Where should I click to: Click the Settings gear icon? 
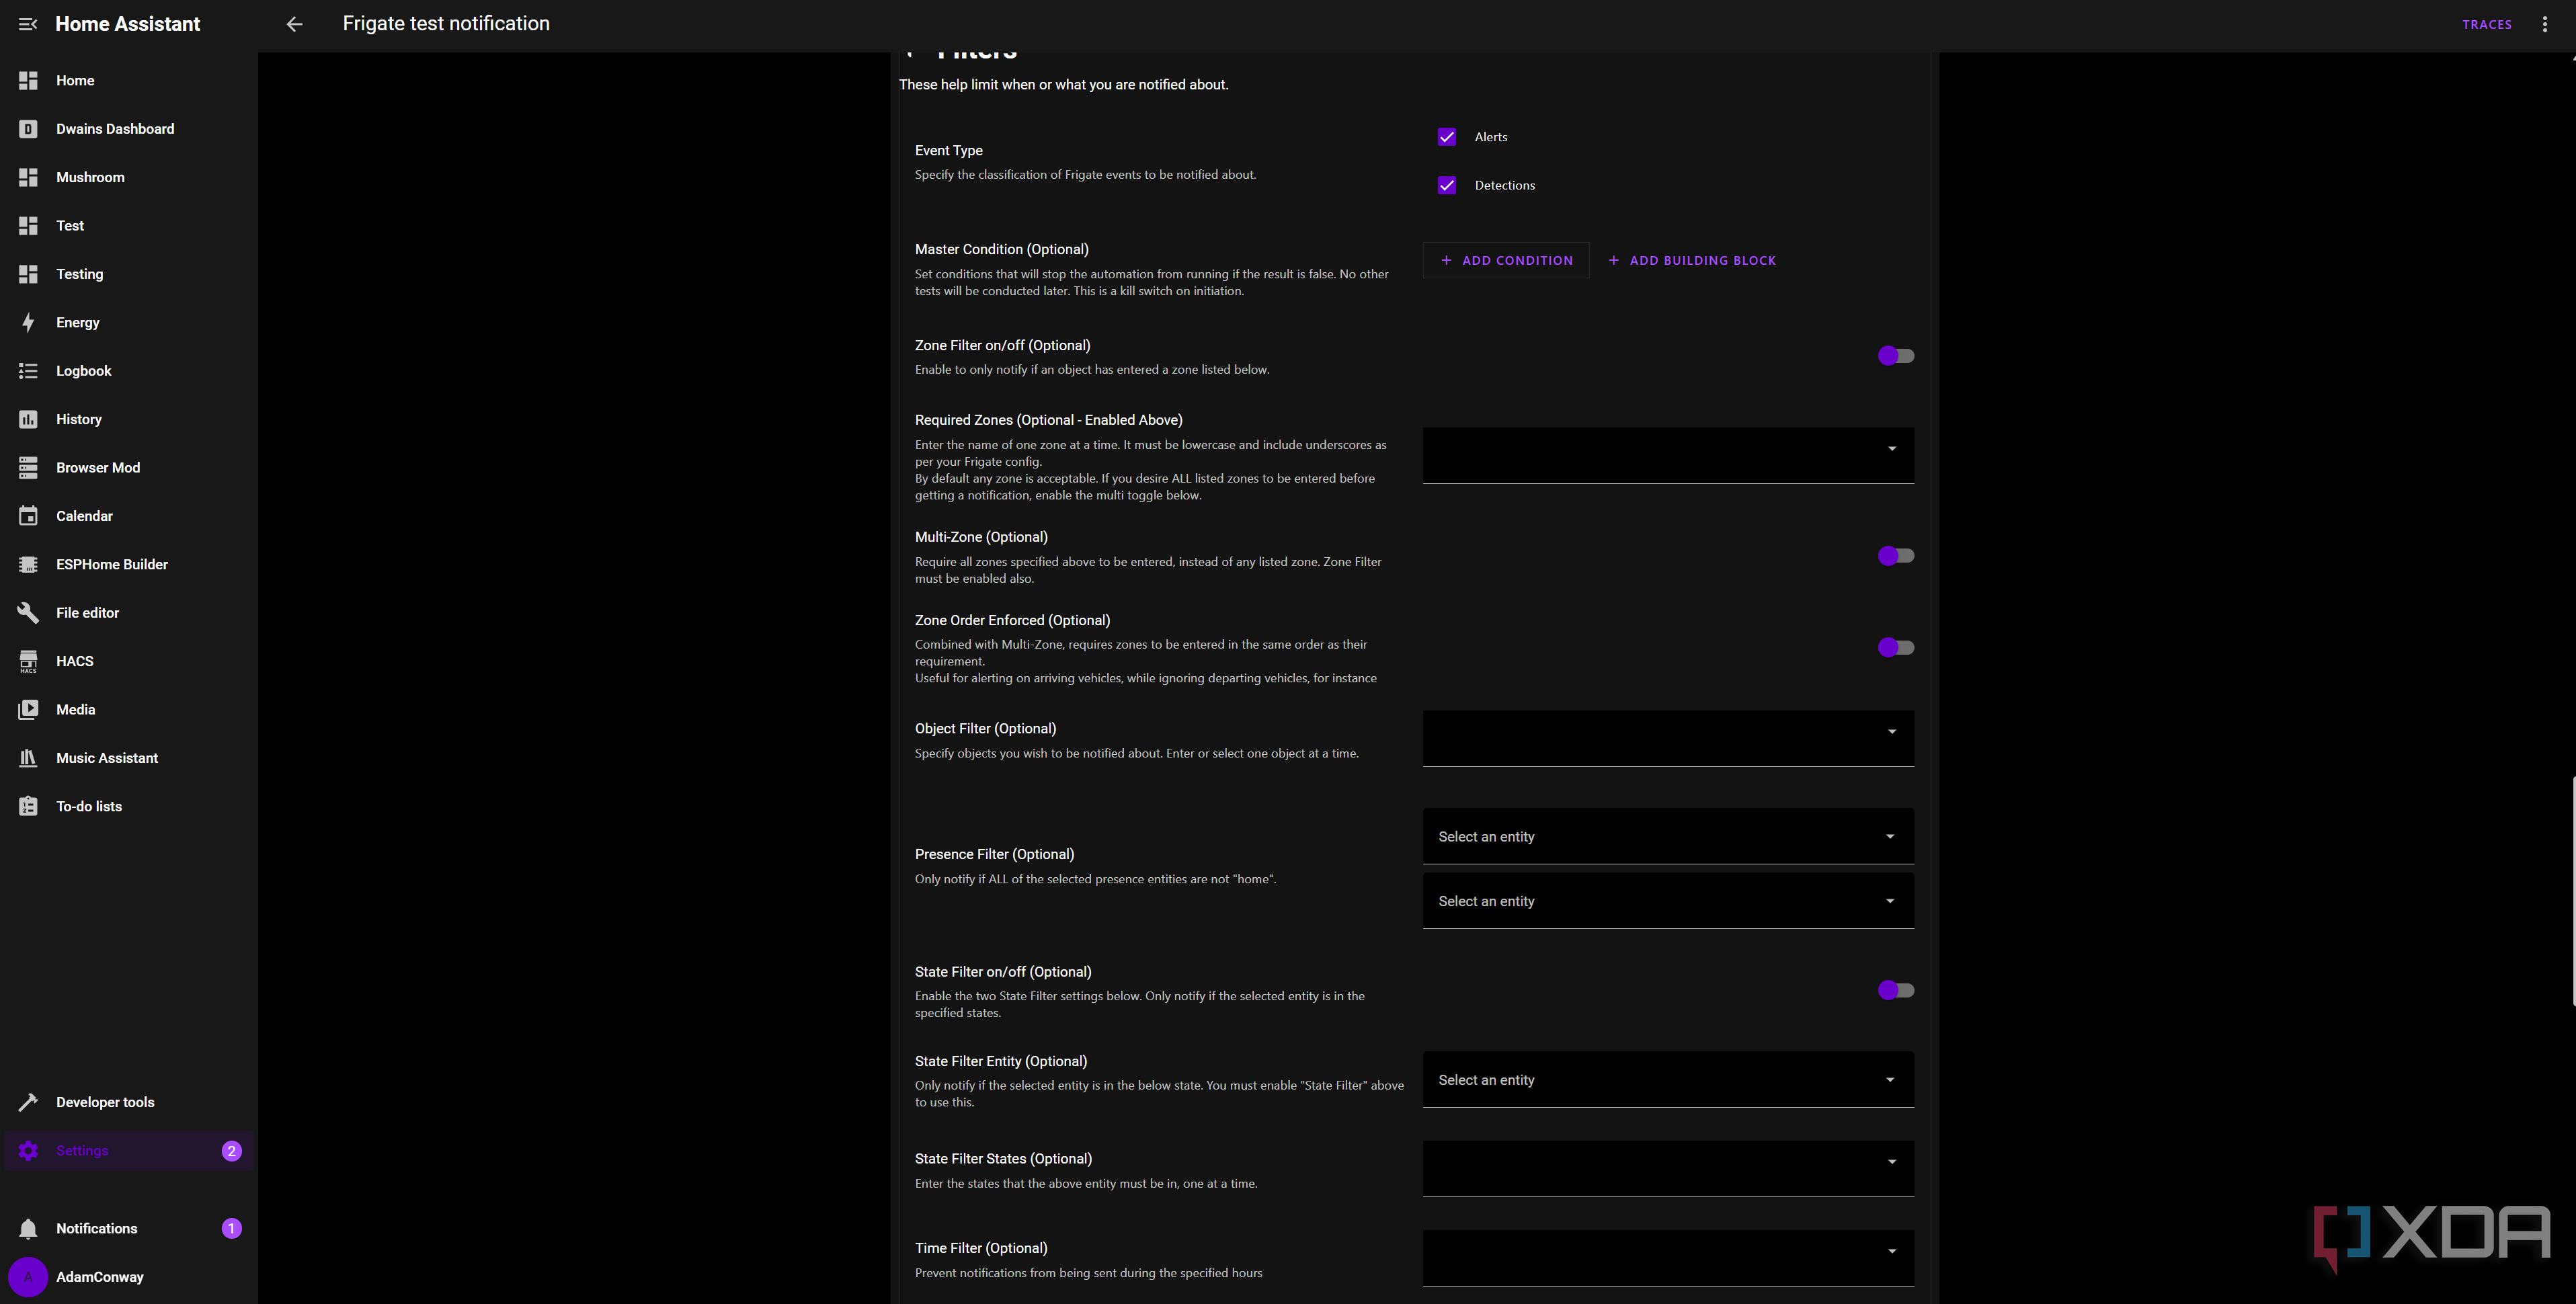[x=28, y=1151]
